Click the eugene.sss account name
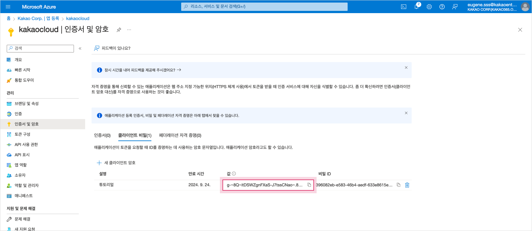The width and height of the screenshot is (532, 231). click(x=492, y=4)
